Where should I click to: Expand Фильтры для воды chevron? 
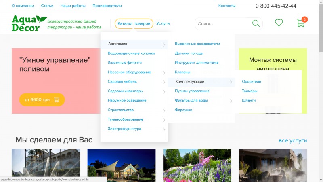(231, 101)
